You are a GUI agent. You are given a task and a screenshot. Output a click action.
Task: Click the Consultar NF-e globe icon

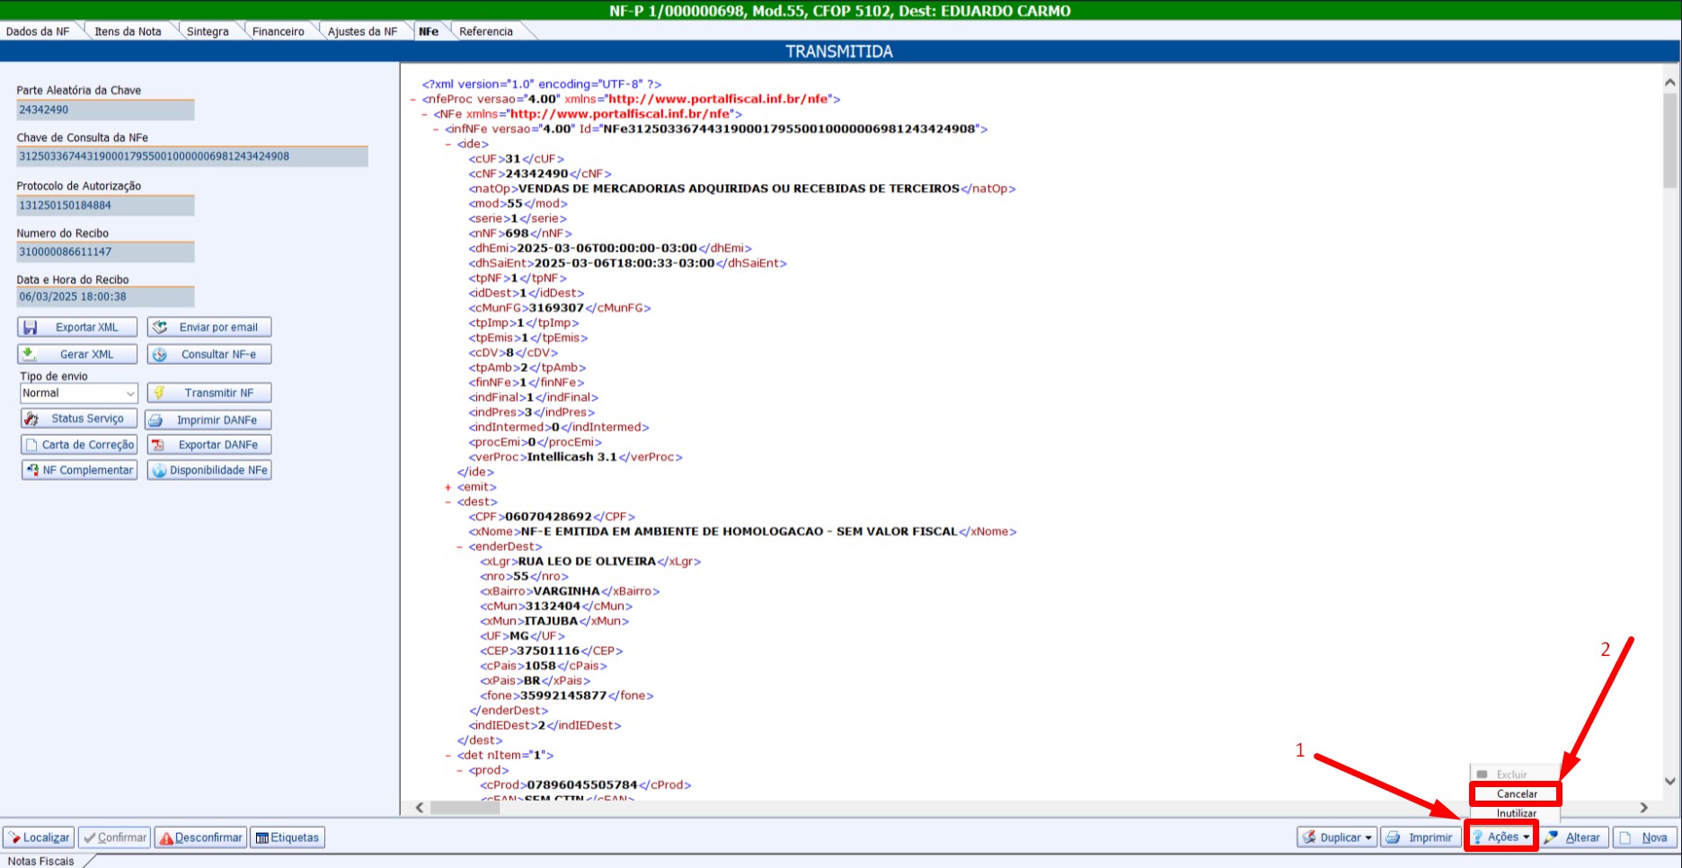click(160, 355)
